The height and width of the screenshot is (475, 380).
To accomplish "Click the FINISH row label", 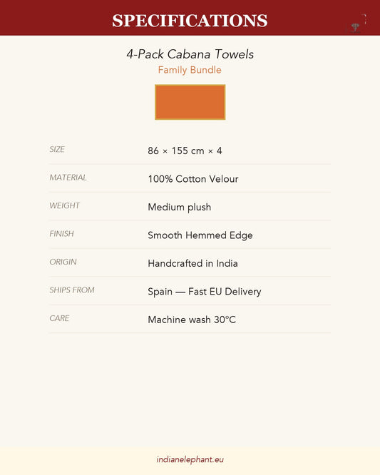I will [61, 234].
